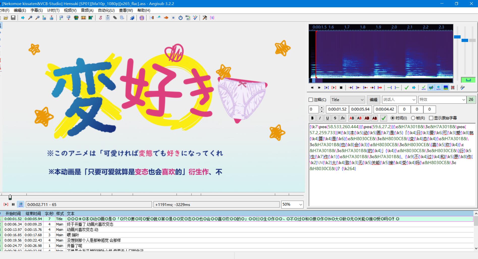Image resolution: width=478 pixels, height=259 pixels.
Task: Click the fourth AB shadow color button
Action: click(375, 118)
